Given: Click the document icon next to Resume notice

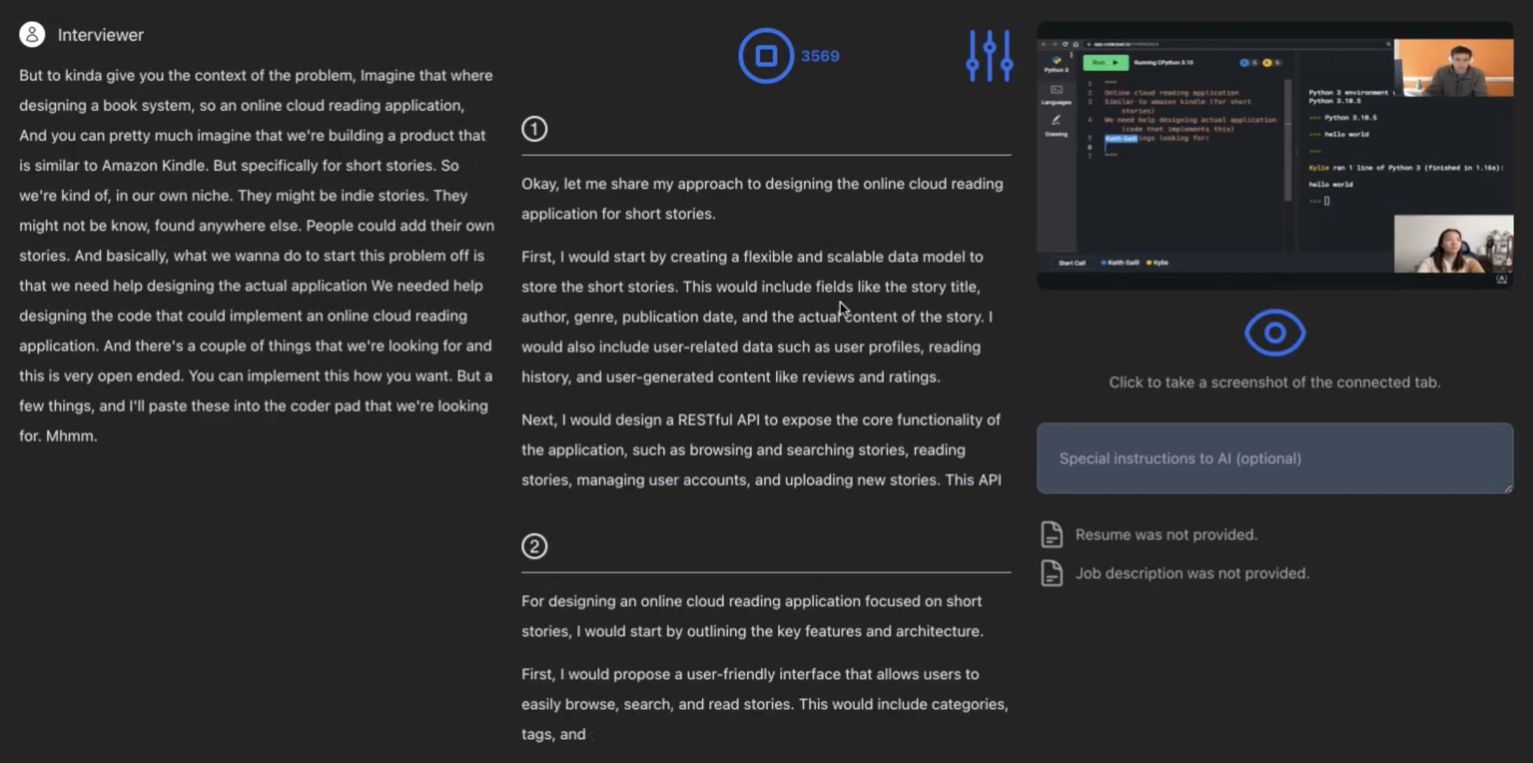Looking at the screenshot, I should (1051, 535).
